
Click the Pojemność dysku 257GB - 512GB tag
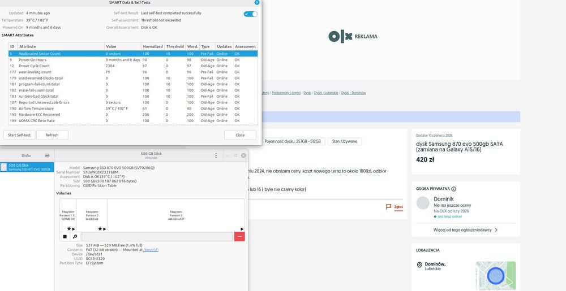(x=293, y=141)
